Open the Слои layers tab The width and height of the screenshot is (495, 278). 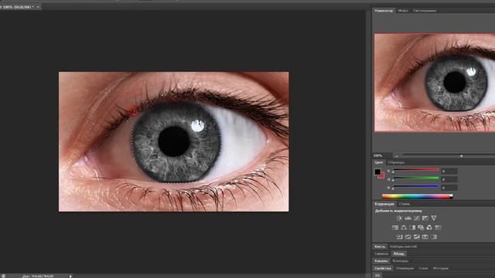pos(423,268)
